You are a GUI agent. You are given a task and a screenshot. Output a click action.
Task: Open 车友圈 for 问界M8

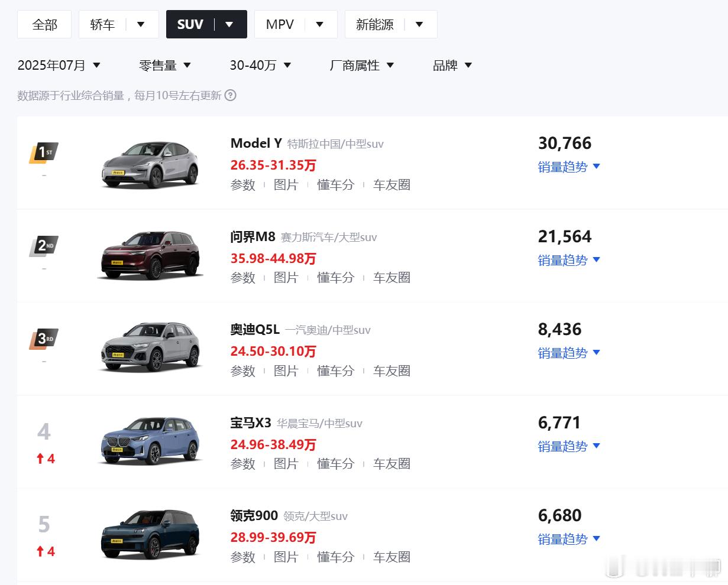pyautogui.click(x=391, y=278)
